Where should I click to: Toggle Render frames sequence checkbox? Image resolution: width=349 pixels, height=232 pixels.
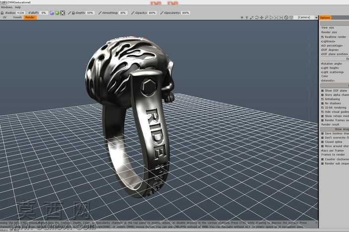click(x=323, y=120)
